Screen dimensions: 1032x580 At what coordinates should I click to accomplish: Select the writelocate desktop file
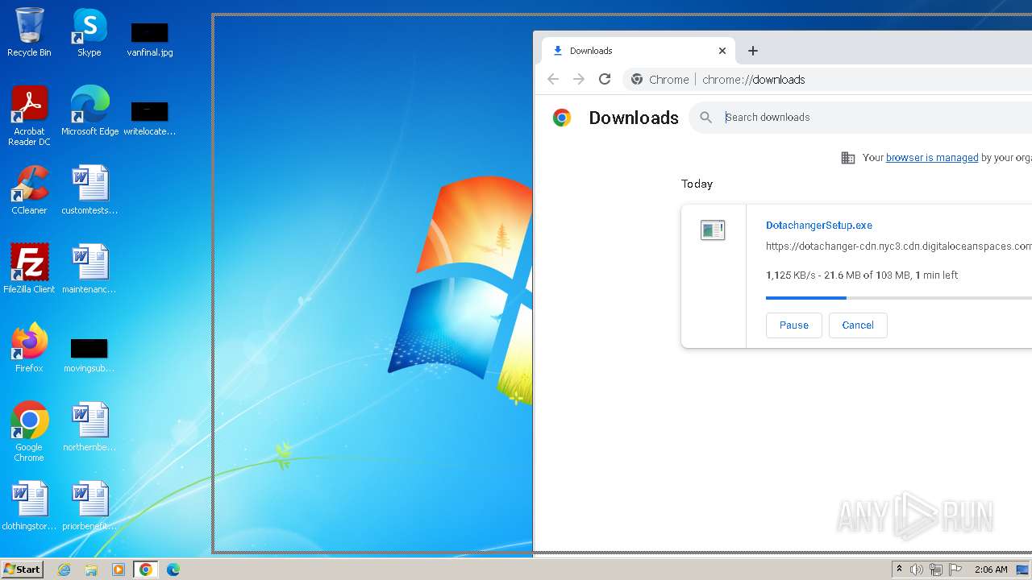point(150,118)
